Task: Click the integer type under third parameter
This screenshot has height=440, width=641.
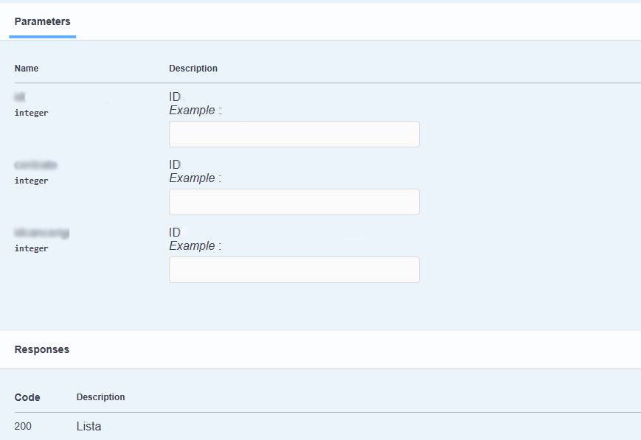Action: click(31, 248)
